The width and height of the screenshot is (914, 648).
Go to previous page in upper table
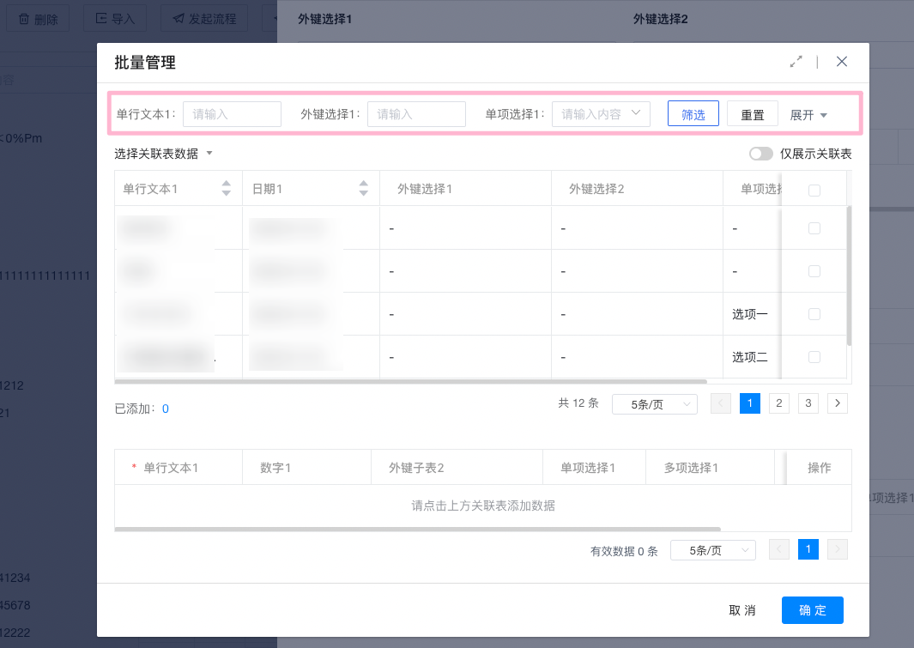(721, 403)
